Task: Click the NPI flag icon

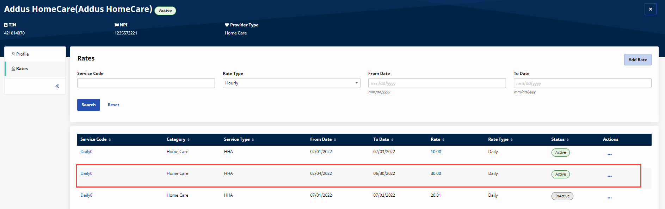Action: [x=117, y=25]
